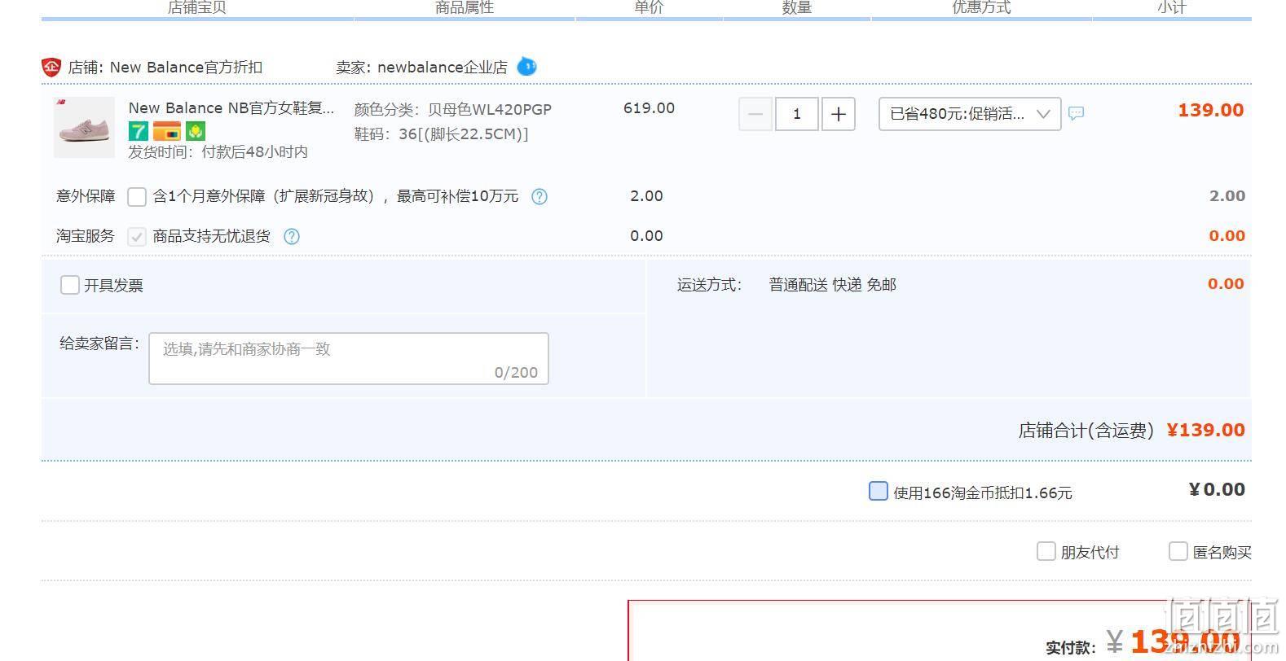Enable the 1个月意外保障 insurance checkbox
The width and height of the screenshot is (1286, 661).
click(x=137, y=196)
